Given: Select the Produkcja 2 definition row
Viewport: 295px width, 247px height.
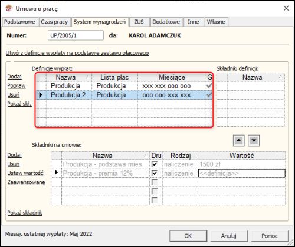Looking at the screenshot, I should tap(124, 95).
